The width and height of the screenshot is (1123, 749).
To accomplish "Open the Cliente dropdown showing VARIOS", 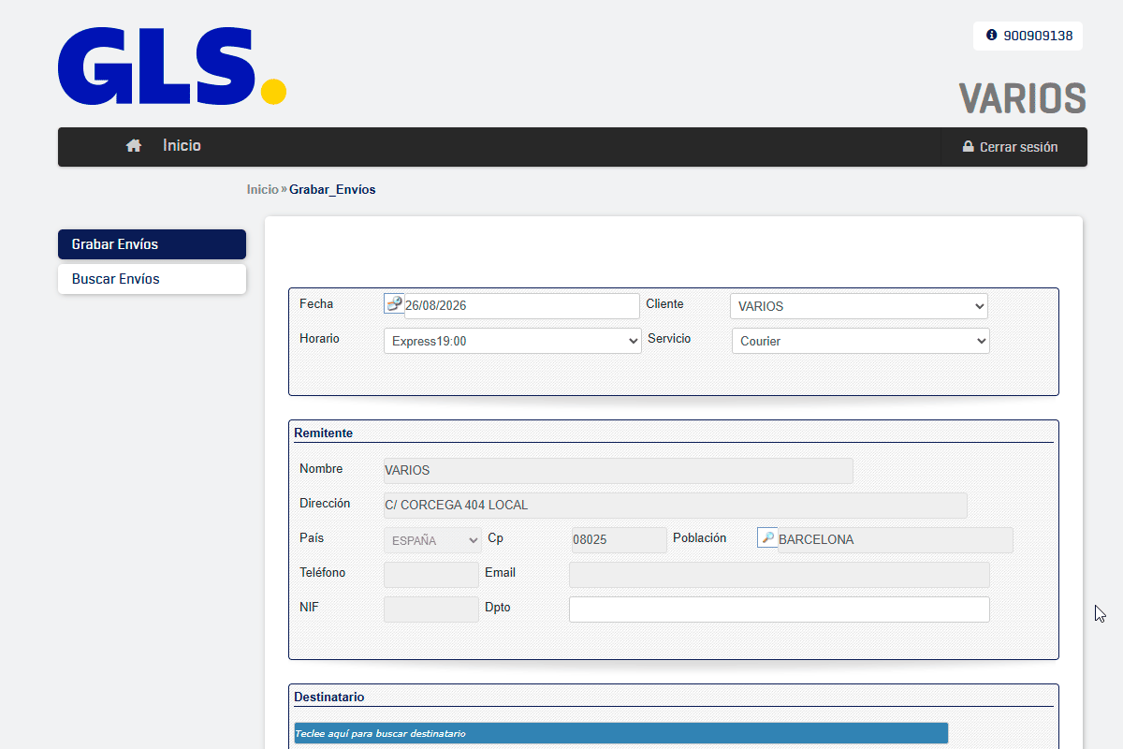I will (859, 306).
